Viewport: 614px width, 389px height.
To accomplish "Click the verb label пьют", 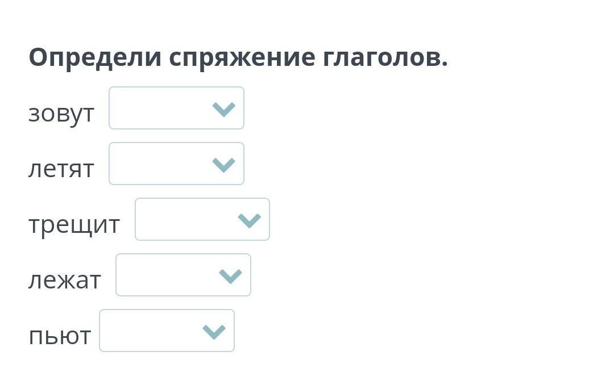I will 60,336.
